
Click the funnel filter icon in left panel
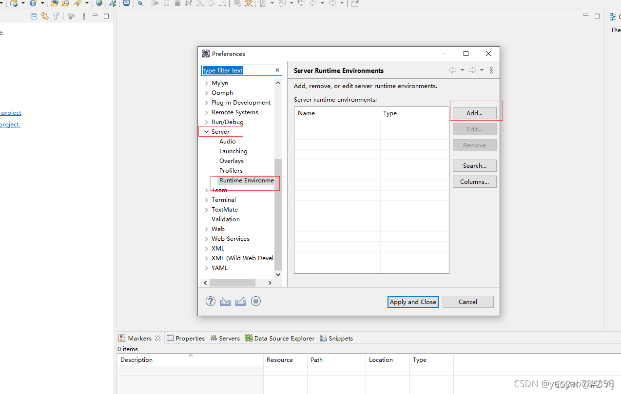(56, 16)
